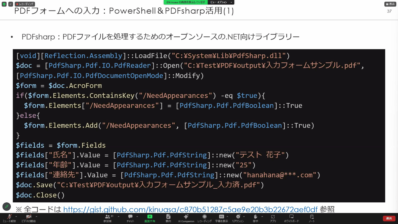This screenshot has height=224, width=398.
Task: Click the code line $fields = $form.Fields
Action: [61, 145]
